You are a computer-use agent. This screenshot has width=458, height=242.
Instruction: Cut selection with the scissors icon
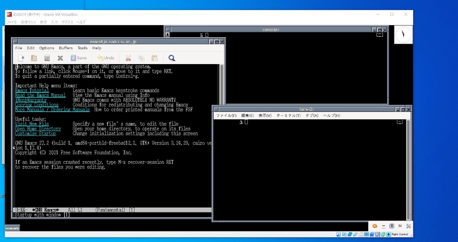pos(128,58)
